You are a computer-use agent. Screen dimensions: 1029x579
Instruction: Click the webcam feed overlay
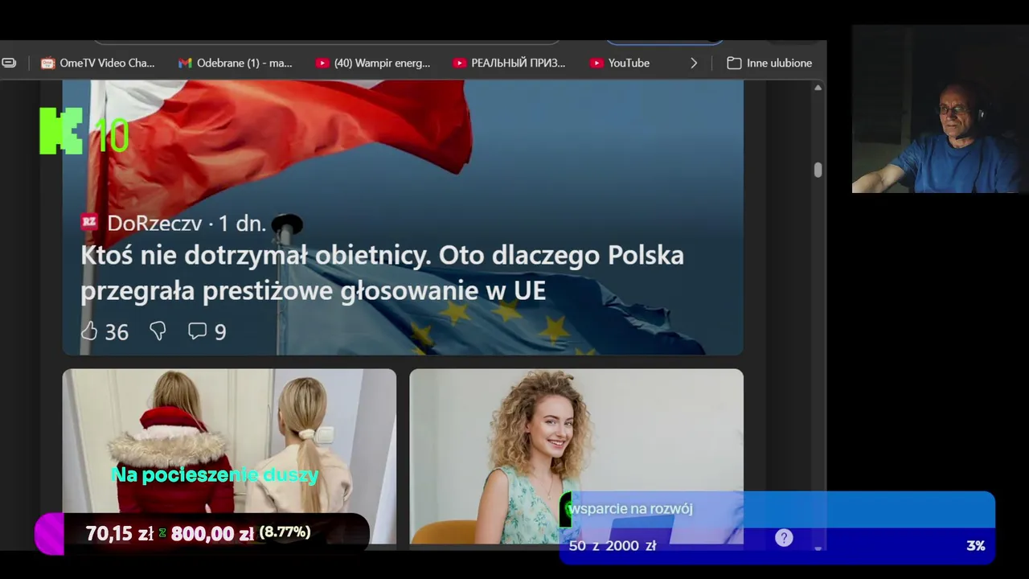(940, 109)
